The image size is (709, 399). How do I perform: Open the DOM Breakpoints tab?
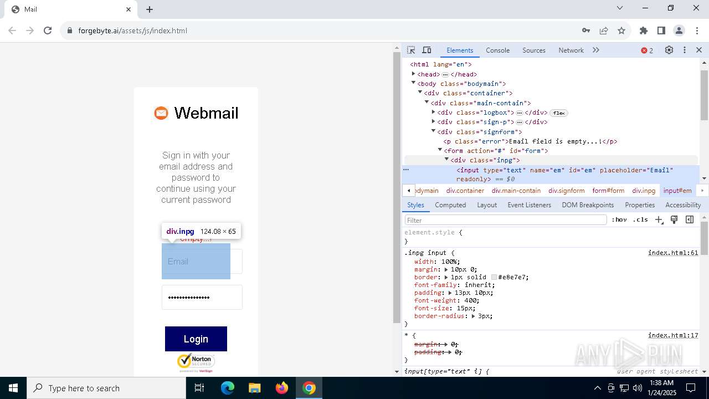point(588,205)
